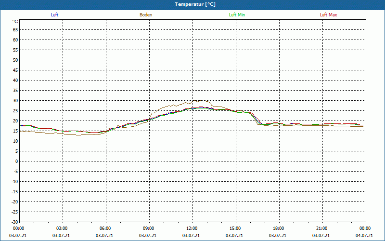Click the Luft Min legend label
Image resolution: width=385 pixels, height=241 pixels.
point(237,15)
